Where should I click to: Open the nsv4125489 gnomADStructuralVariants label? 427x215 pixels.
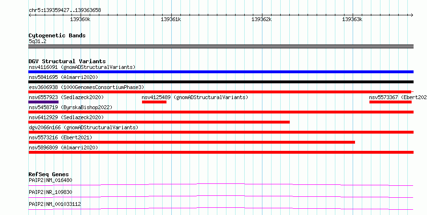pyautogui.click(x=195, y=97)
